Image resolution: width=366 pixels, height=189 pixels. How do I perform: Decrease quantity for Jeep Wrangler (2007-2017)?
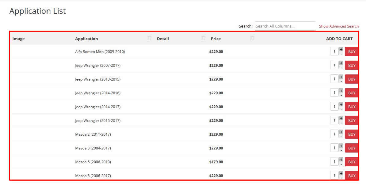[x=341, y=68]
